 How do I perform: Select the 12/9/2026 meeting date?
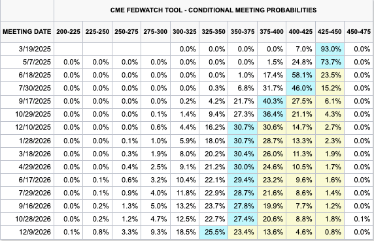click(x=35, y=232)
